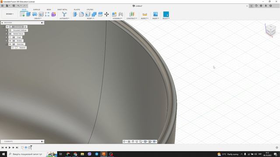
Task: Select the Hole tool icon
Action: (41, 14)
